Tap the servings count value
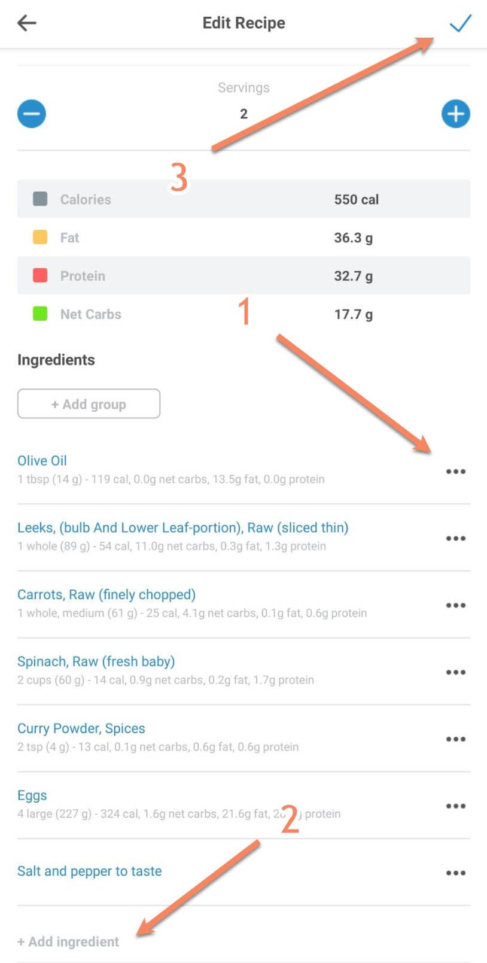This screenshot has width=487, height=963. [244, 114]
